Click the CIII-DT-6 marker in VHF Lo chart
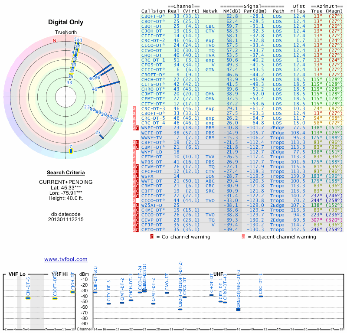Screen dimensions: 347x333 tap(28, 298)
